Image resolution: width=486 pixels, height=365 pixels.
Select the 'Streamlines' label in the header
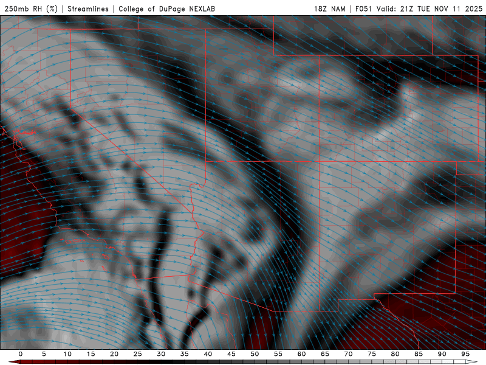click(88, 9)
